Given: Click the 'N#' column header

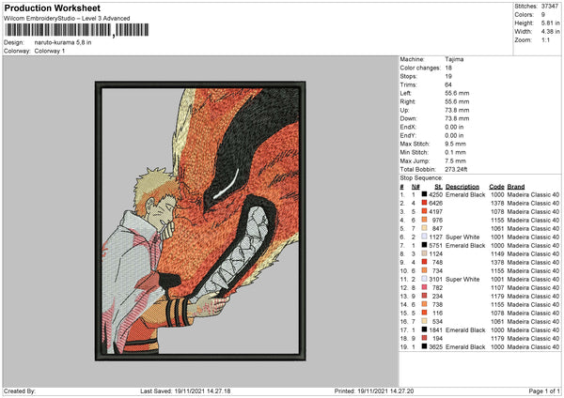Looking at the screenshot, I should click(x=415, y=187).
